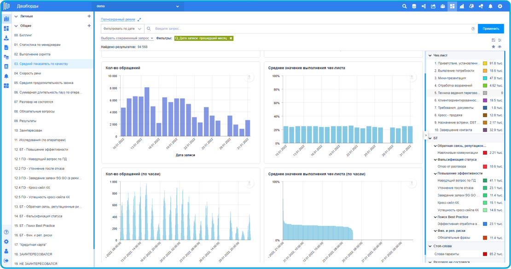Open notifications bell in top bar
The width and height of the screenshot is (511, 269).
click(x=490, y=6)
